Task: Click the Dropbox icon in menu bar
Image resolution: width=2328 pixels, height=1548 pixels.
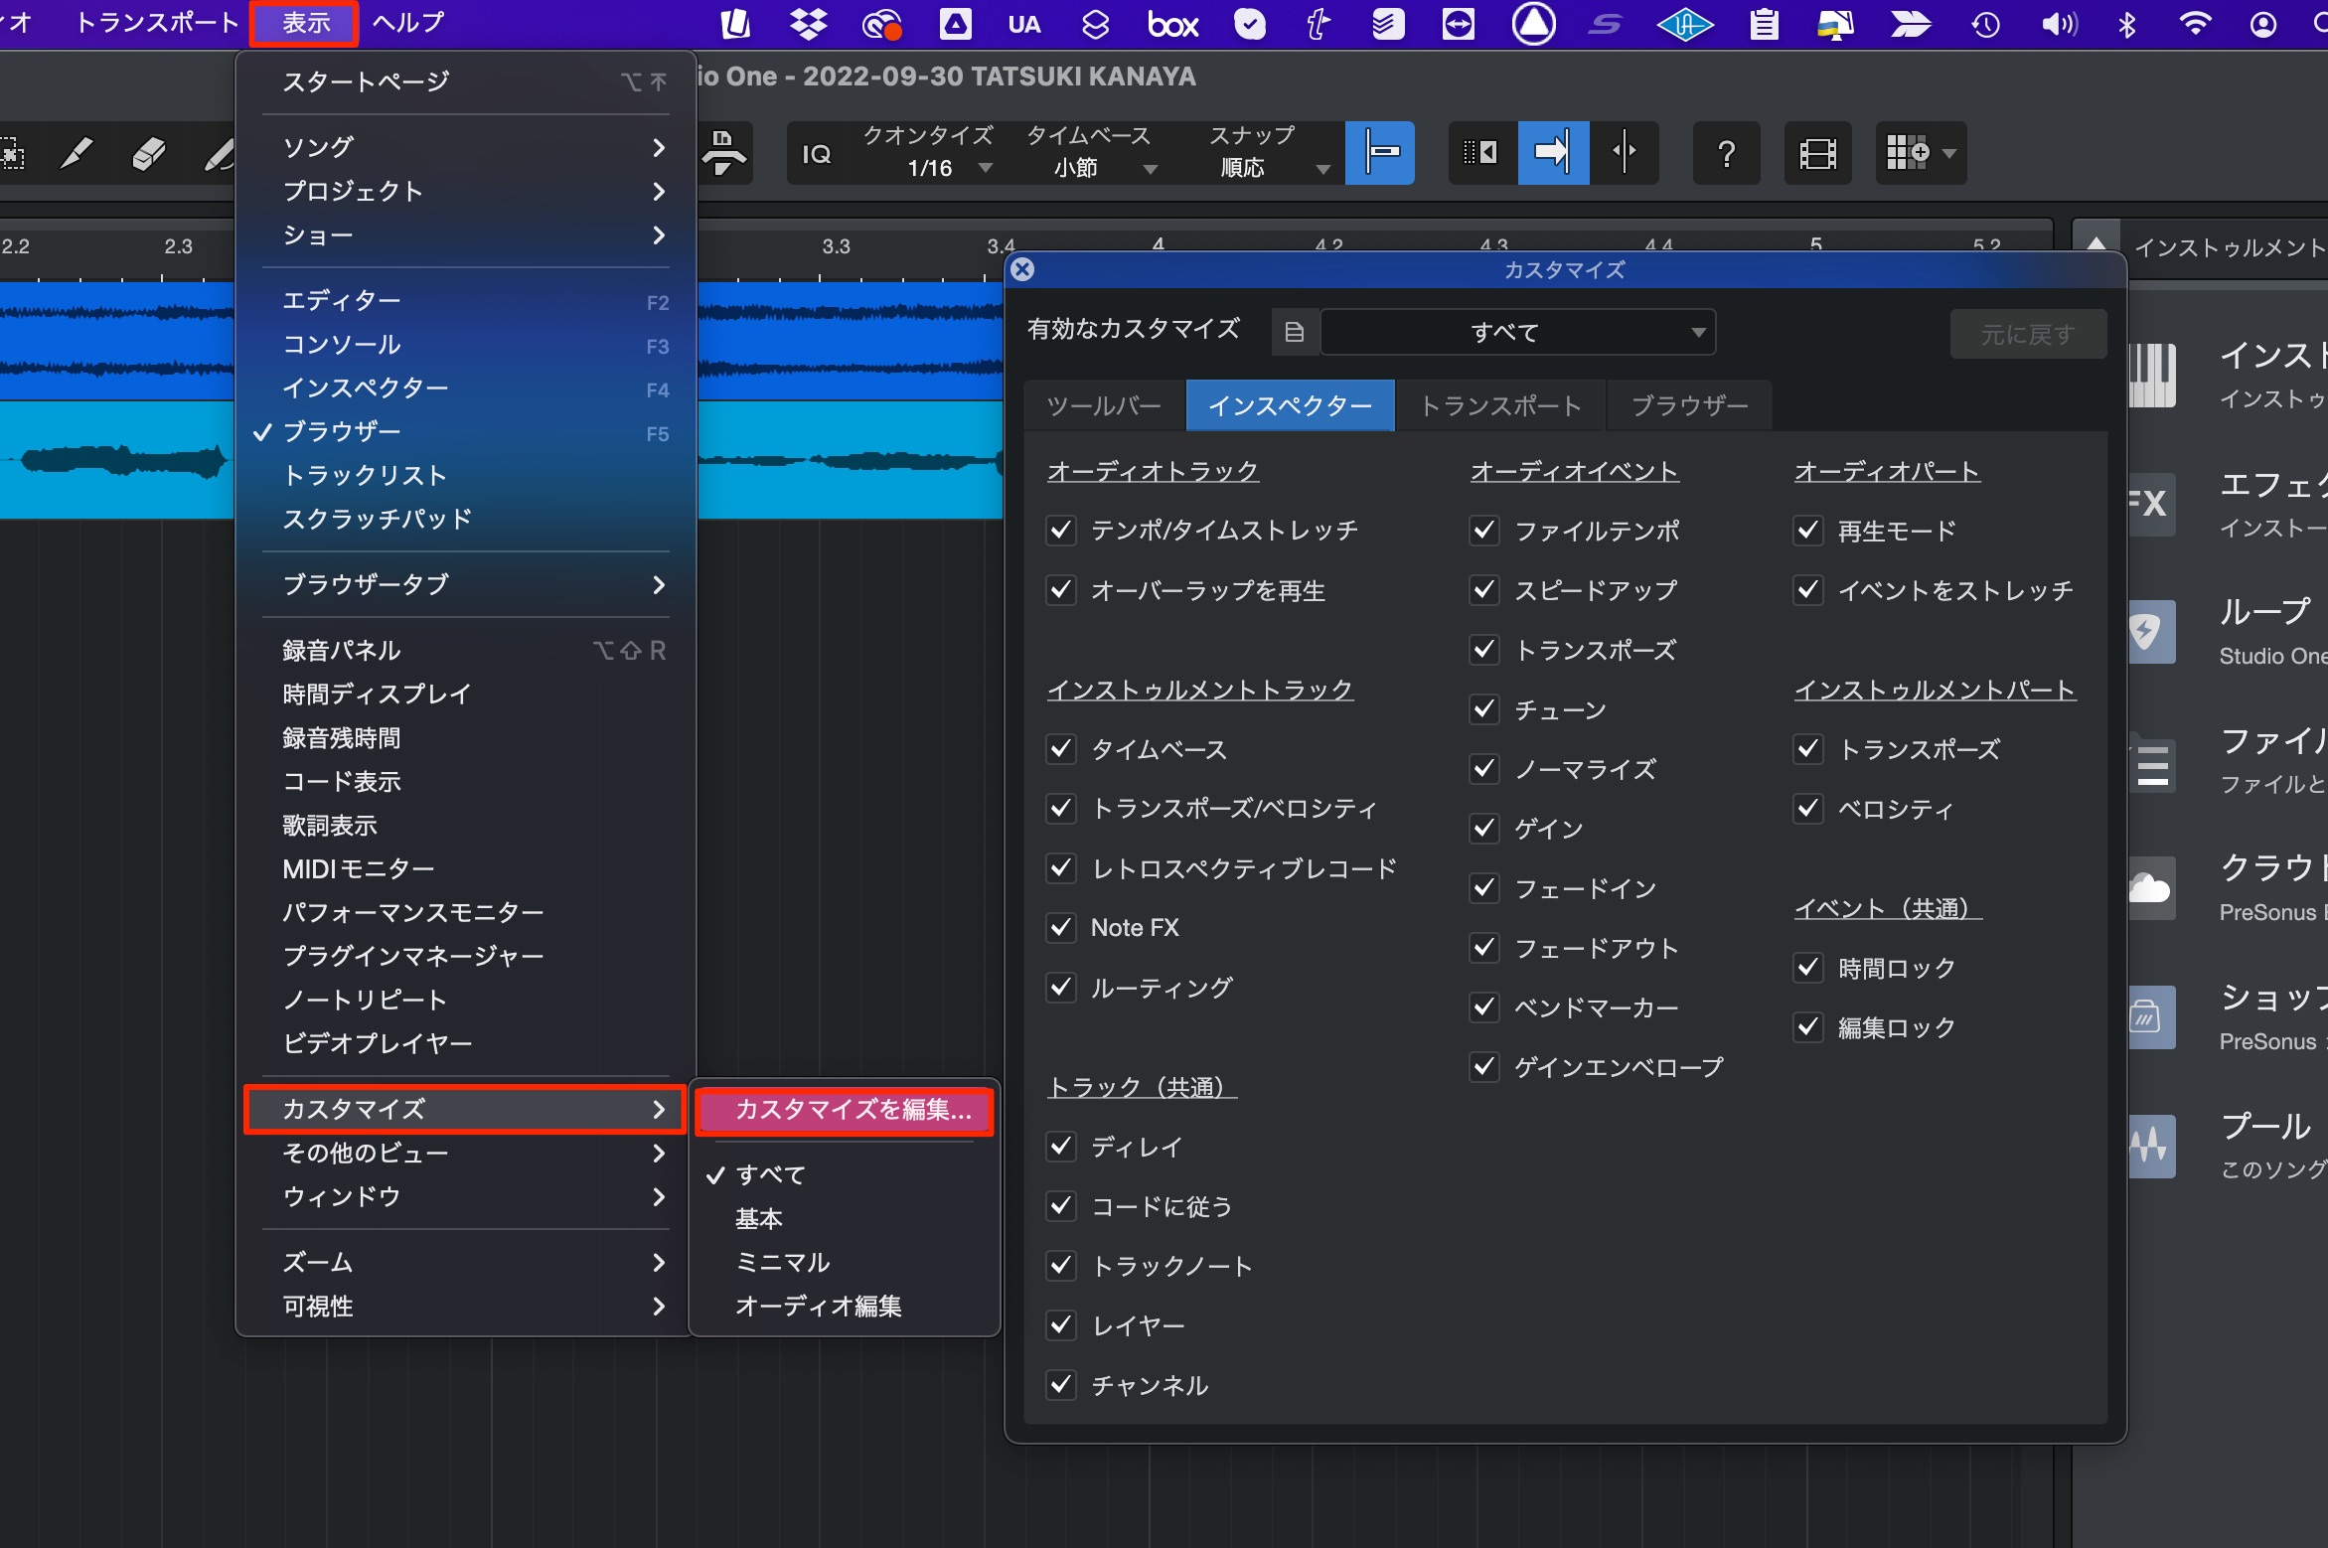Action: tap(808, 24)
